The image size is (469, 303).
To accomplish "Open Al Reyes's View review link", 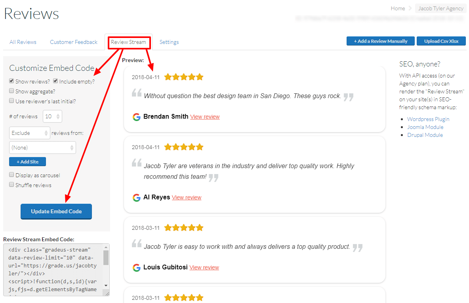I will pos(187,197).
